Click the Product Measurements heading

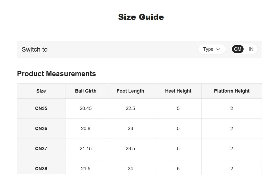(x=56, y=74)
